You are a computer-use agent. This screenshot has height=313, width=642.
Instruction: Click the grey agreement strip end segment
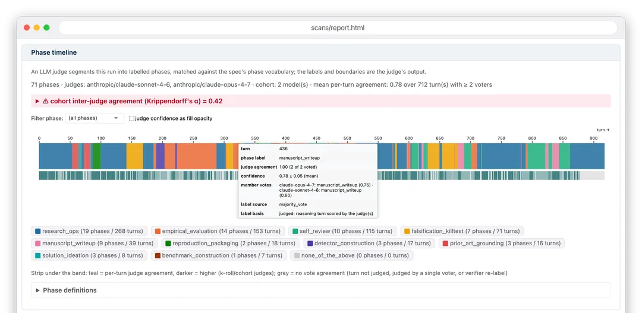pyautogui.click(x=592, y=176)
